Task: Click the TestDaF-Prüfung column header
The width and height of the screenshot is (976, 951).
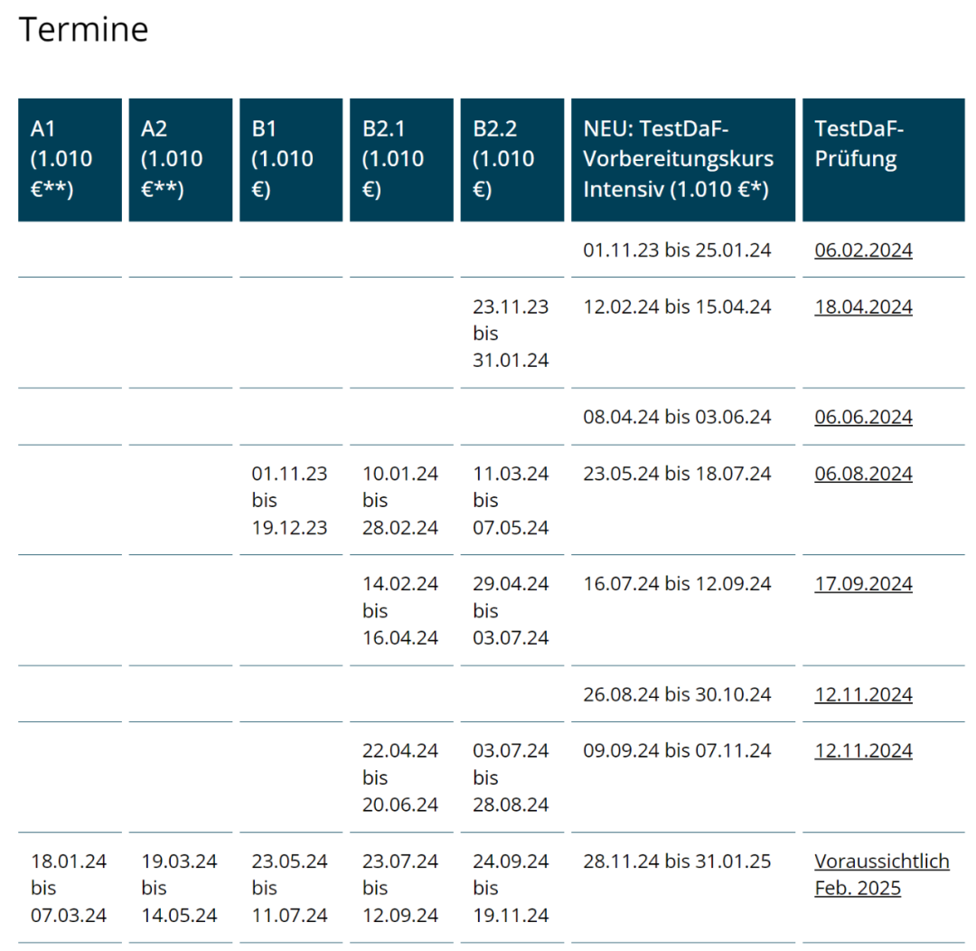Action: point(883,160)
